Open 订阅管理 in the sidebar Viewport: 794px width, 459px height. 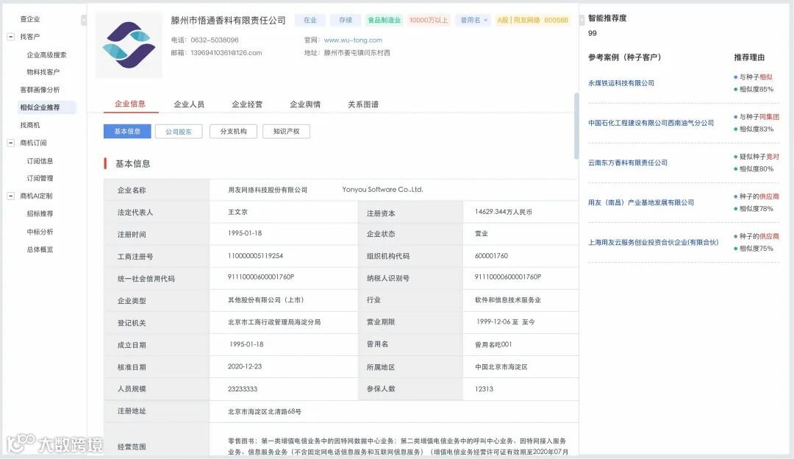pyautogui.click(x=40, y=178)
